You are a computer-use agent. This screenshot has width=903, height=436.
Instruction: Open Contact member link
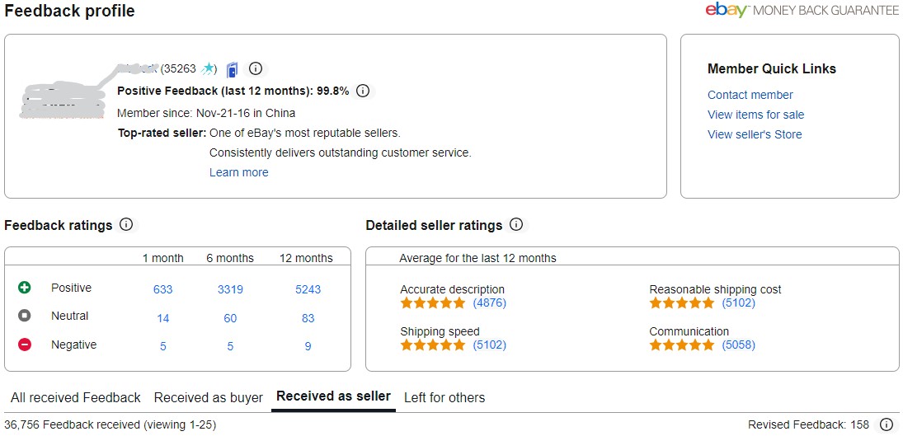click(750, 95)
